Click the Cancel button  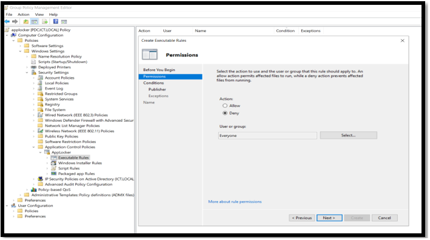click(384, 218)
